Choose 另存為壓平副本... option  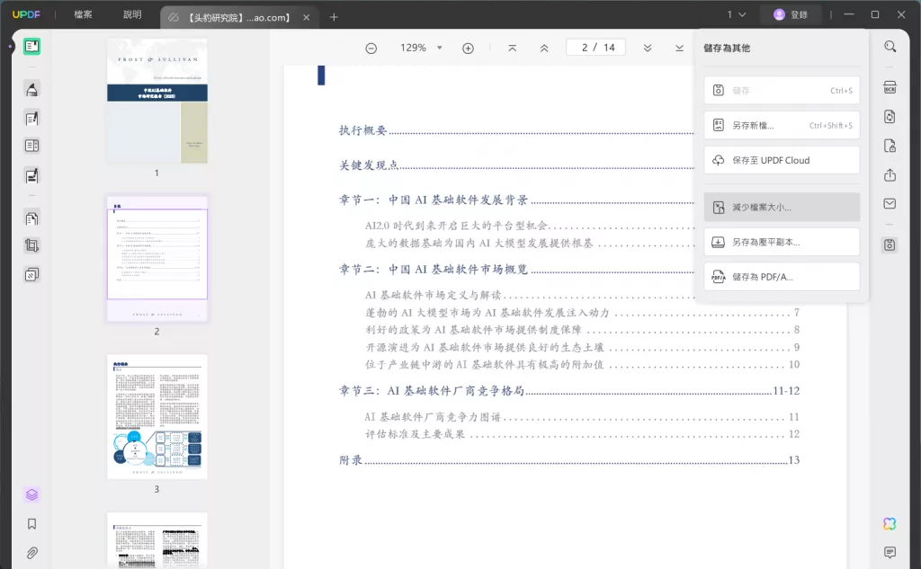tap(782, 242)
